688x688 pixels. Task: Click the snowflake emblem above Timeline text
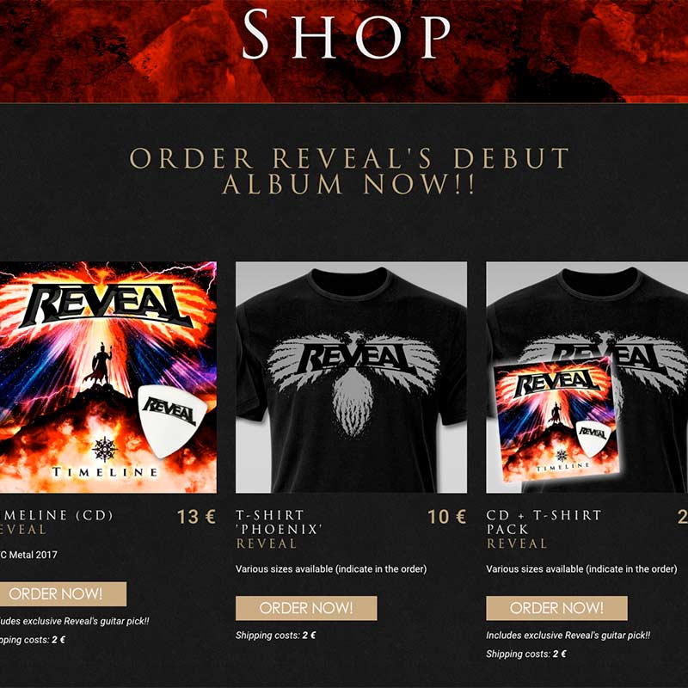click(104, 449)
